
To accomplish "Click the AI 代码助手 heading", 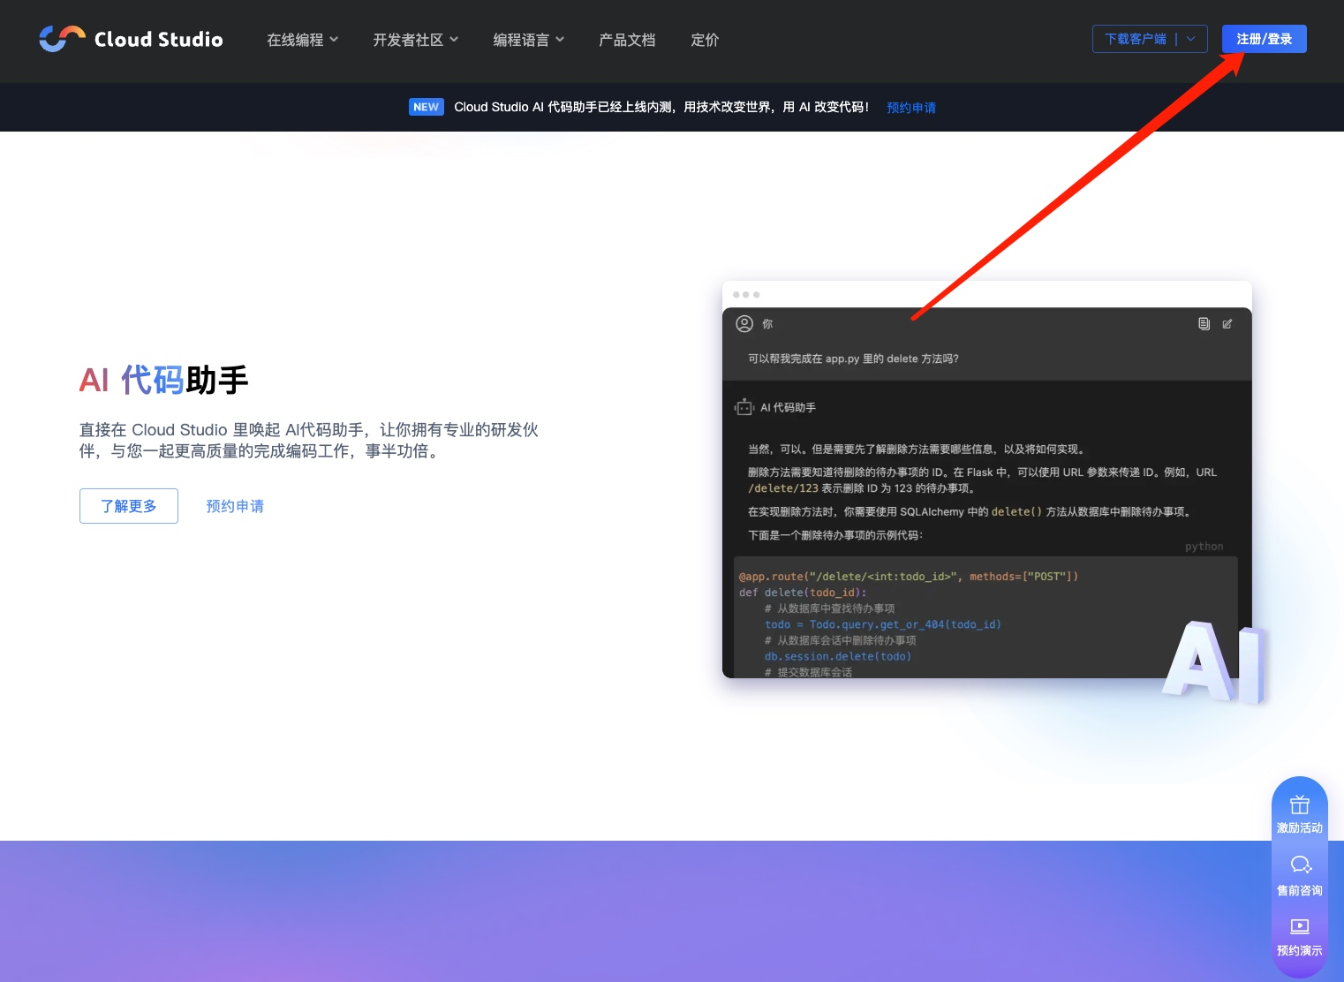I will [x=164, y=380].
